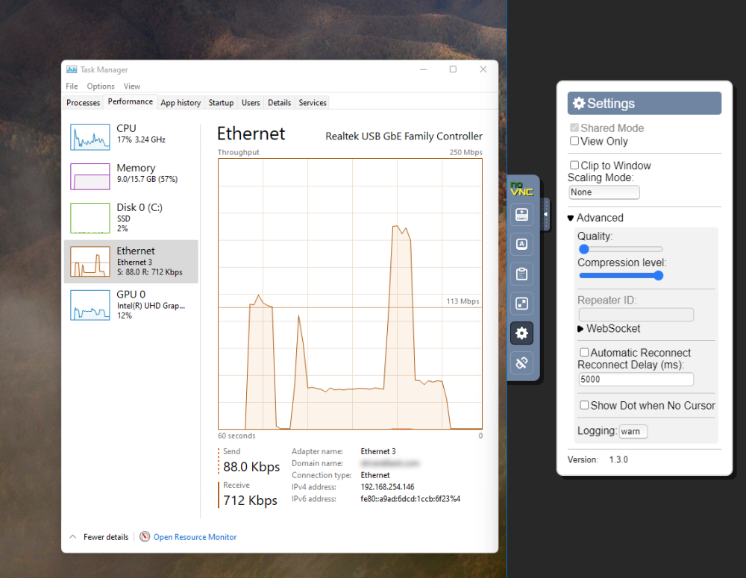Click Ethernet throughput graph area
Viewport: 746px width, 578px height.
(x=350, y=294)
